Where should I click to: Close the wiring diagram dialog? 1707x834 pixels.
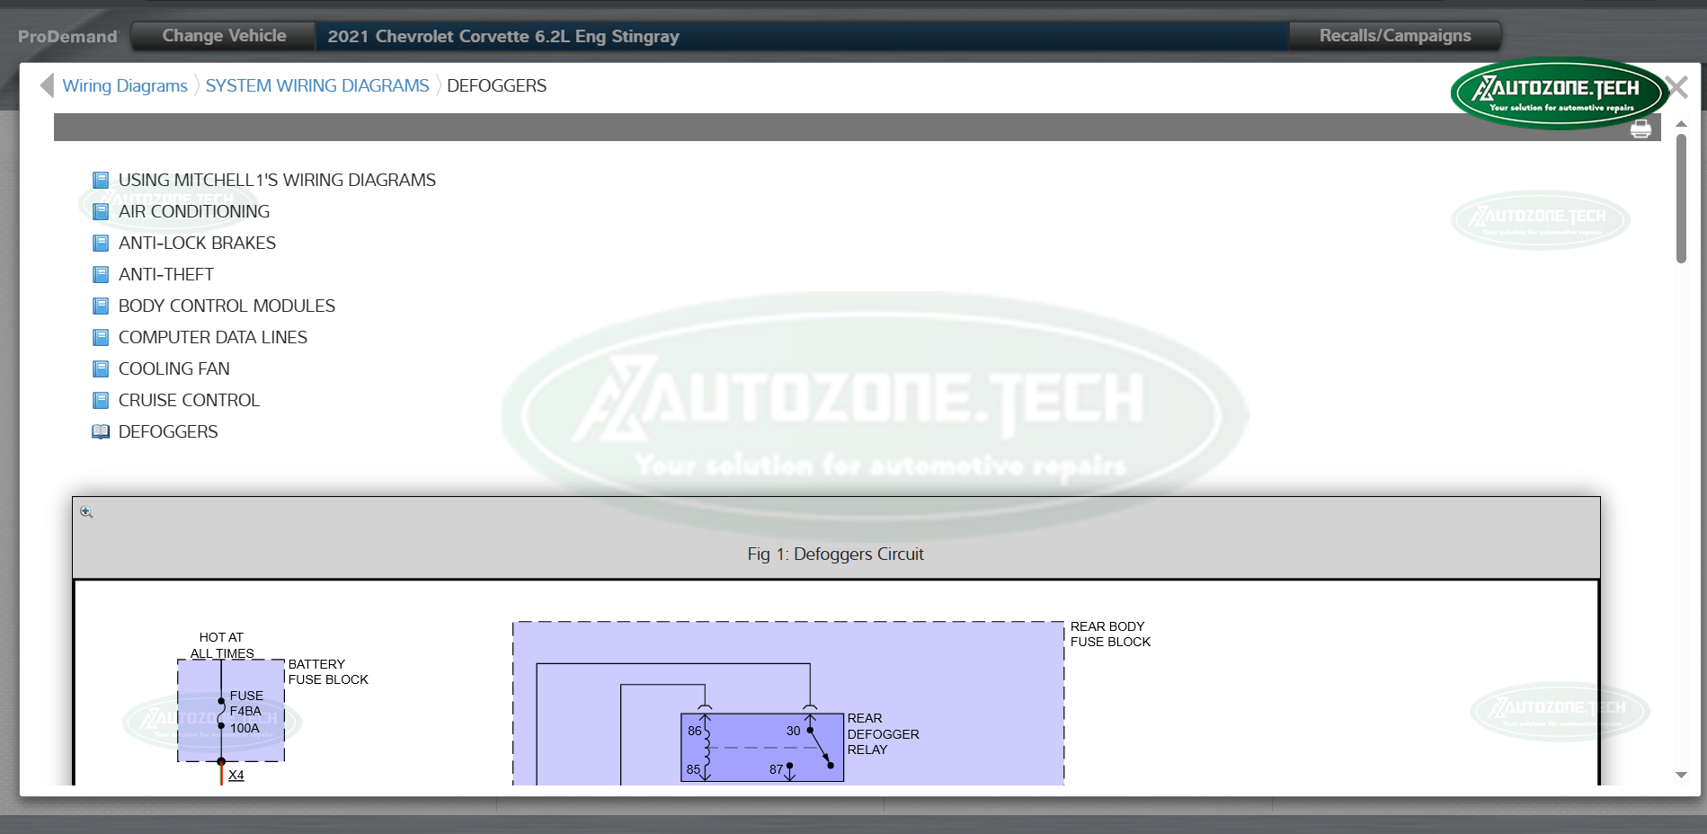[1677, 87]
